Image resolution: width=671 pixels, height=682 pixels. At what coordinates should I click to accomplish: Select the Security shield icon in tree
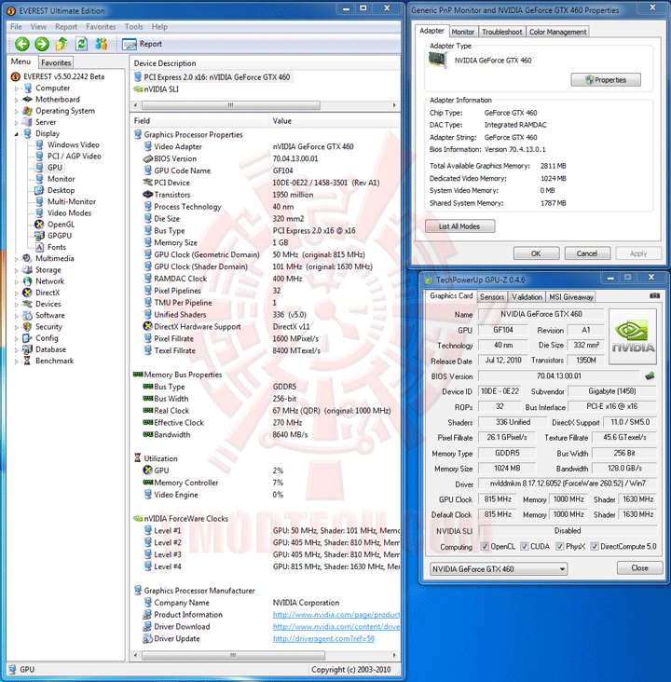click(27, 327)
